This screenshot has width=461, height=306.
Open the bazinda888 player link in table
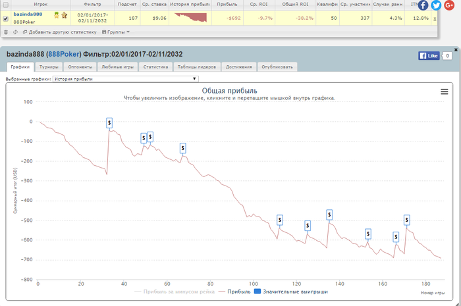click(x=28, y=14)
